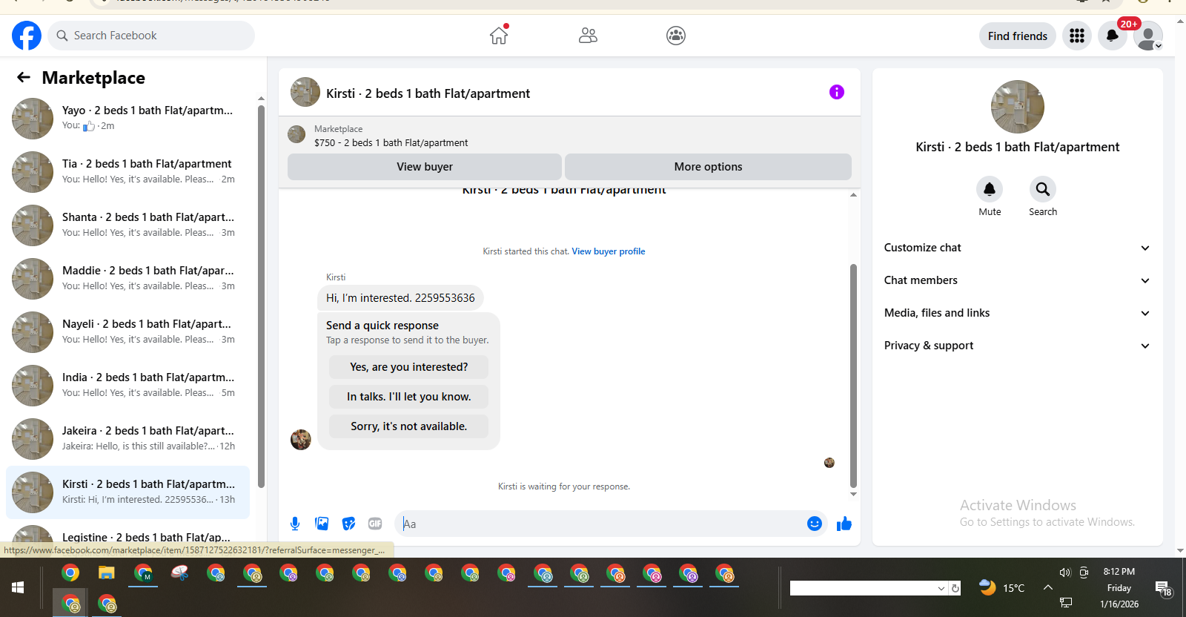Search within the Kirsti conversation

pos(1043,189)
